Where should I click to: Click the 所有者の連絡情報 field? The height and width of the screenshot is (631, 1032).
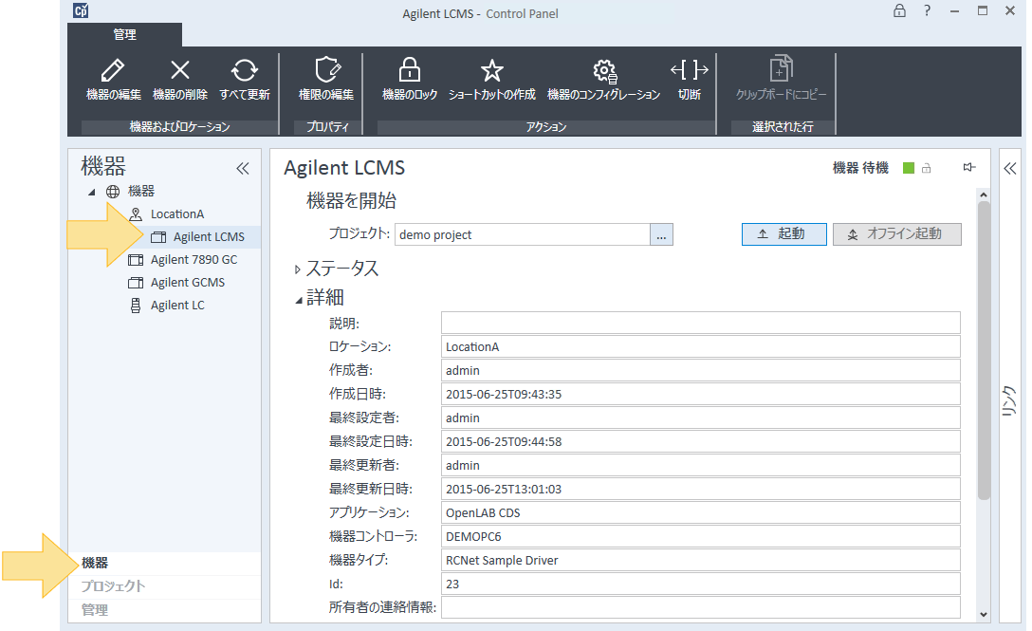(700, 607)
